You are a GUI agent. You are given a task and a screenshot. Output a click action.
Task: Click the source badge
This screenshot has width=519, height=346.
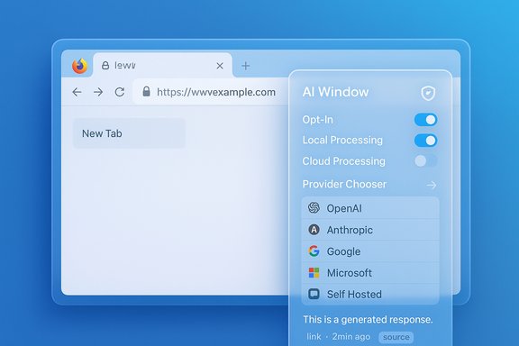(x=396, y=337)
